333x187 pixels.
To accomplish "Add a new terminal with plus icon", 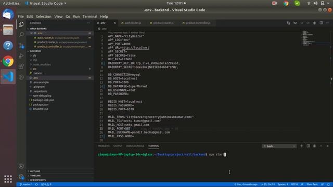I will [301, 146].
